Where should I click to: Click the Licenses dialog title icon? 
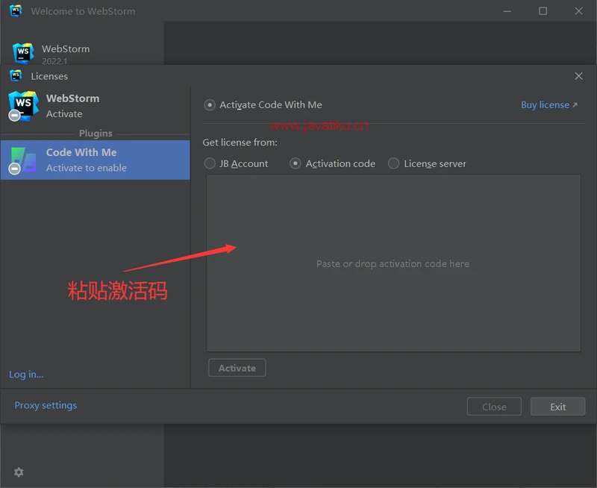click(16, 75)
